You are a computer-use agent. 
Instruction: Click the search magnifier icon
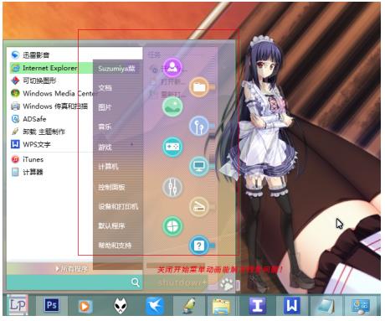click(x=136, y=282)
